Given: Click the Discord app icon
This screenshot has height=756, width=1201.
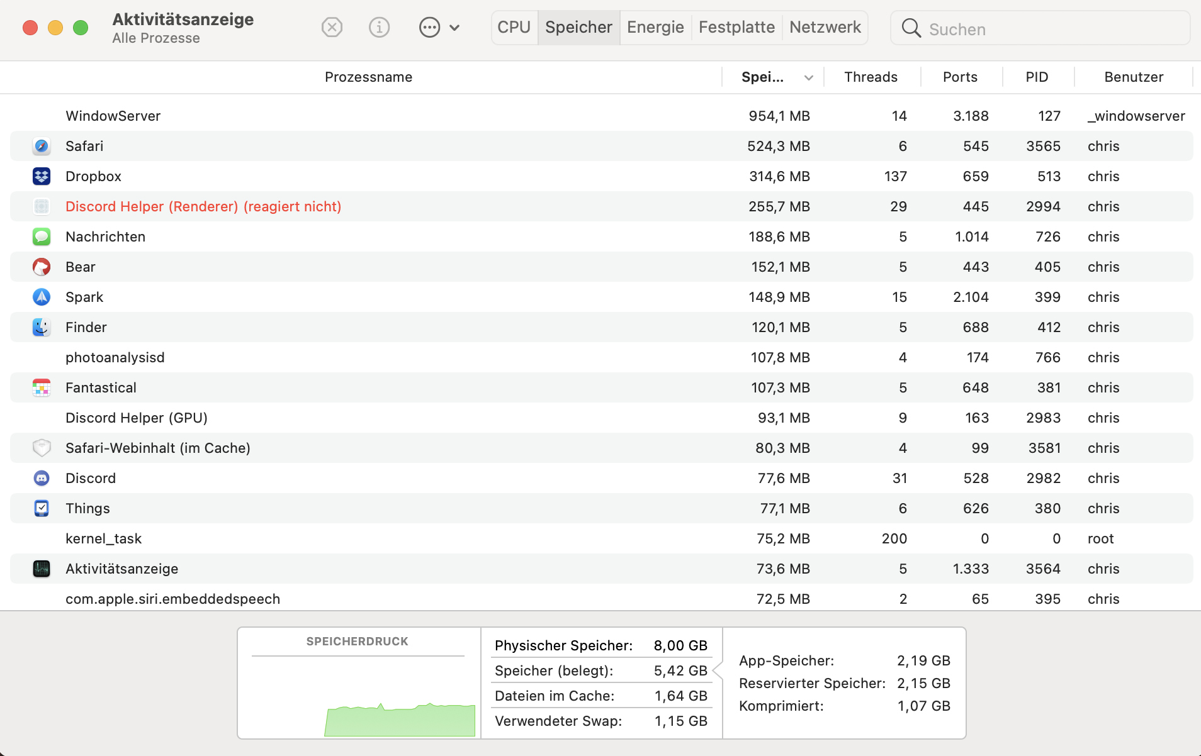Looking at the screenshot, I should coord(41,478).
